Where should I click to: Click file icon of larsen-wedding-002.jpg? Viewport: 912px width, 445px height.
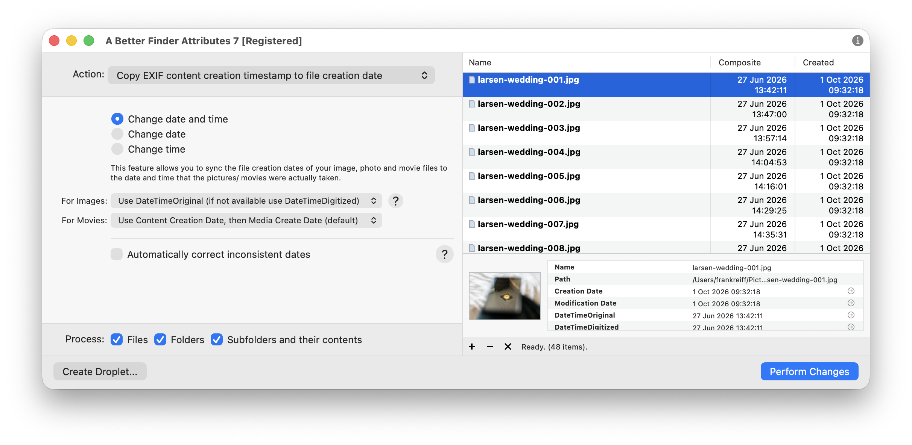pos(472,104)
